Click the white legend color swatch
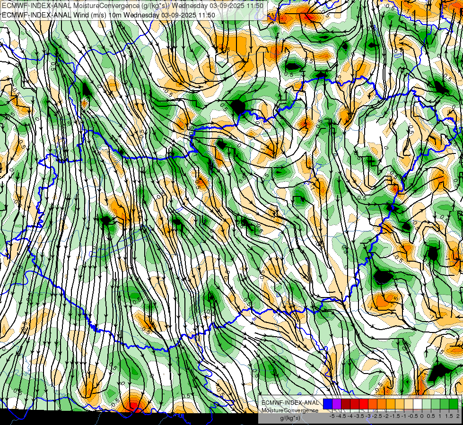Image resolution: width=463 pixels, height=425 pixels. coord(418,404)
